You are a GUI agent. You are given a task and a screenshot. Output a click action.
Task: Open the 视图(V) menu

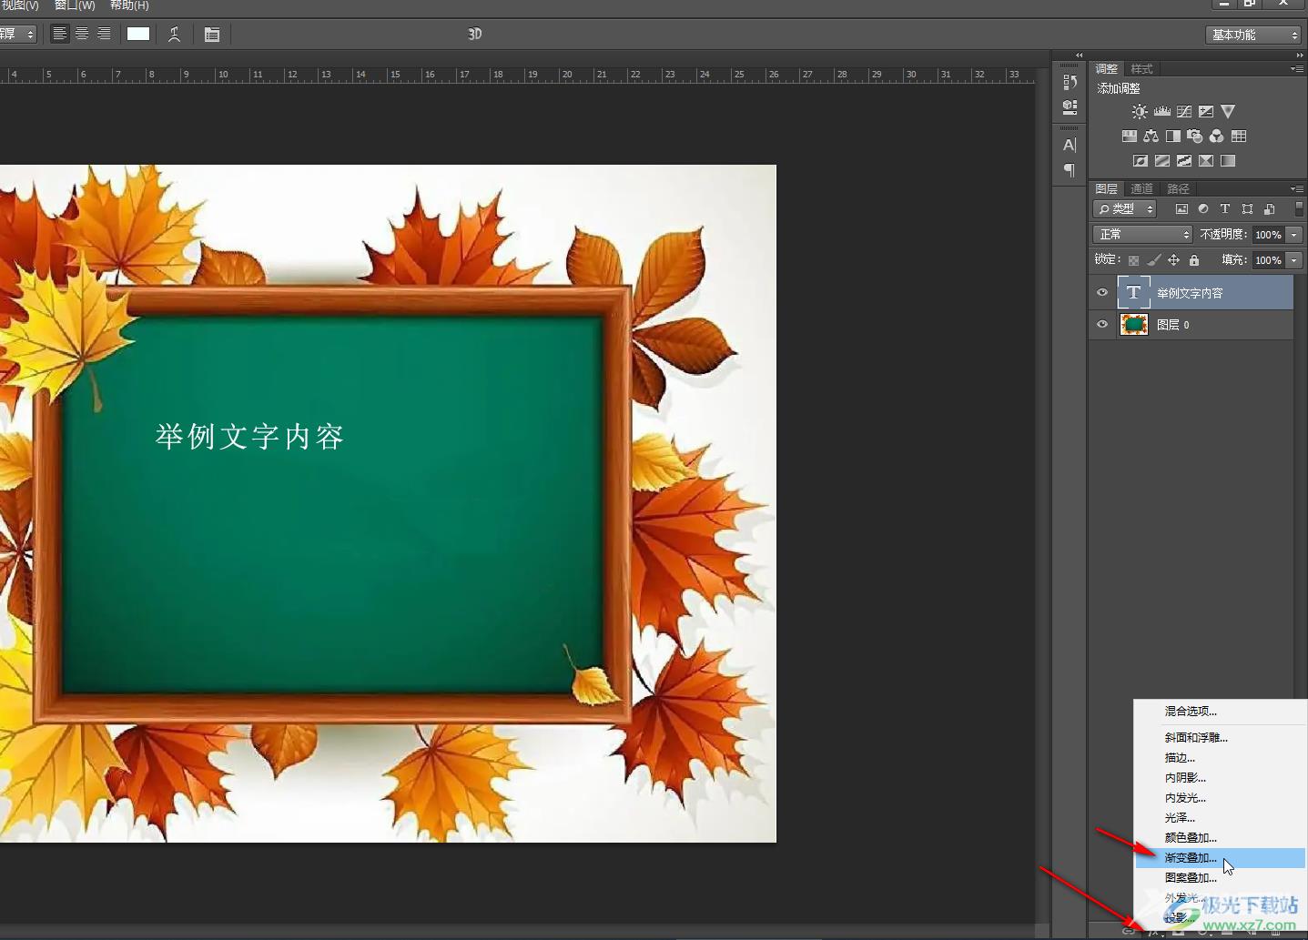19,5
